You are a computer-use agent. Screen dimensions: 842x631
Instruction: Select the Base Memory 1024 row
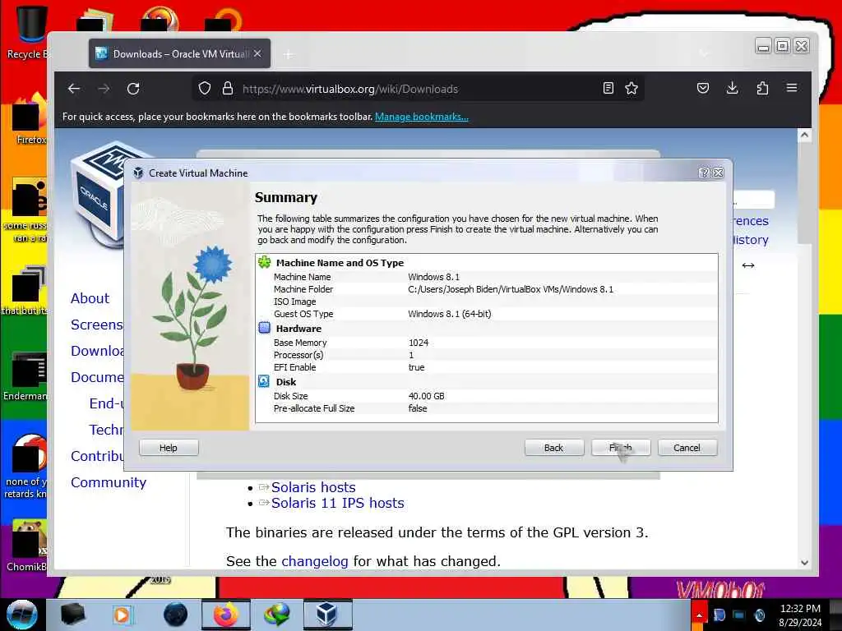pos(487,343)
